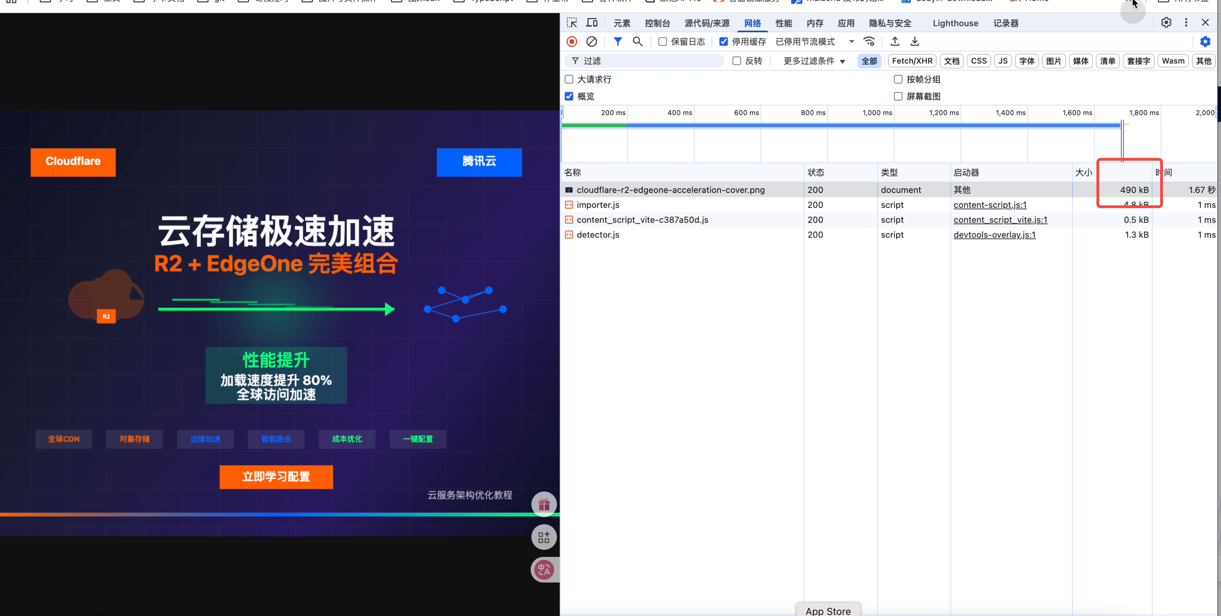Filter requests by font
The image size is (1221, 616).
pos(1027,61)
